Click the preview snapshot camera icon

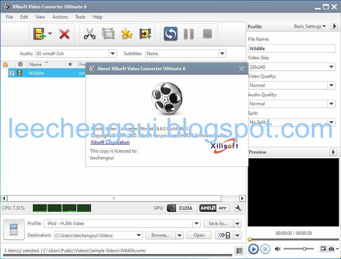click(x=331, y=248)
